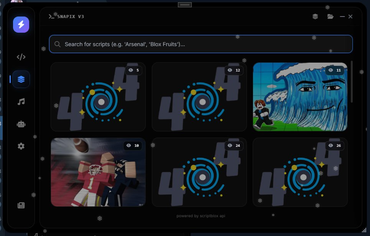This screenshot has height=236, width=370.
Task: Click the eye badge on the wave thumbnail
Action: pyautogui.click(x=335, y=70)
